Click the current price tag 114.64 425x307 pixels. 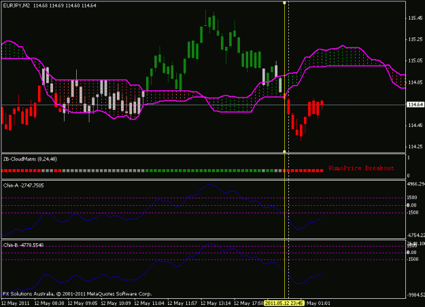pos(415,105)
